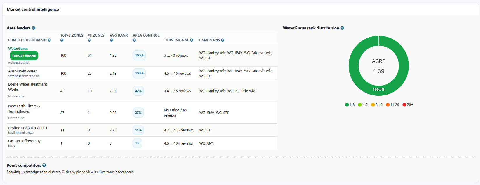This screenshot has width=480, height=185.
Task: Click help icon next to Competitor Domain header
Action: (49, 40)
